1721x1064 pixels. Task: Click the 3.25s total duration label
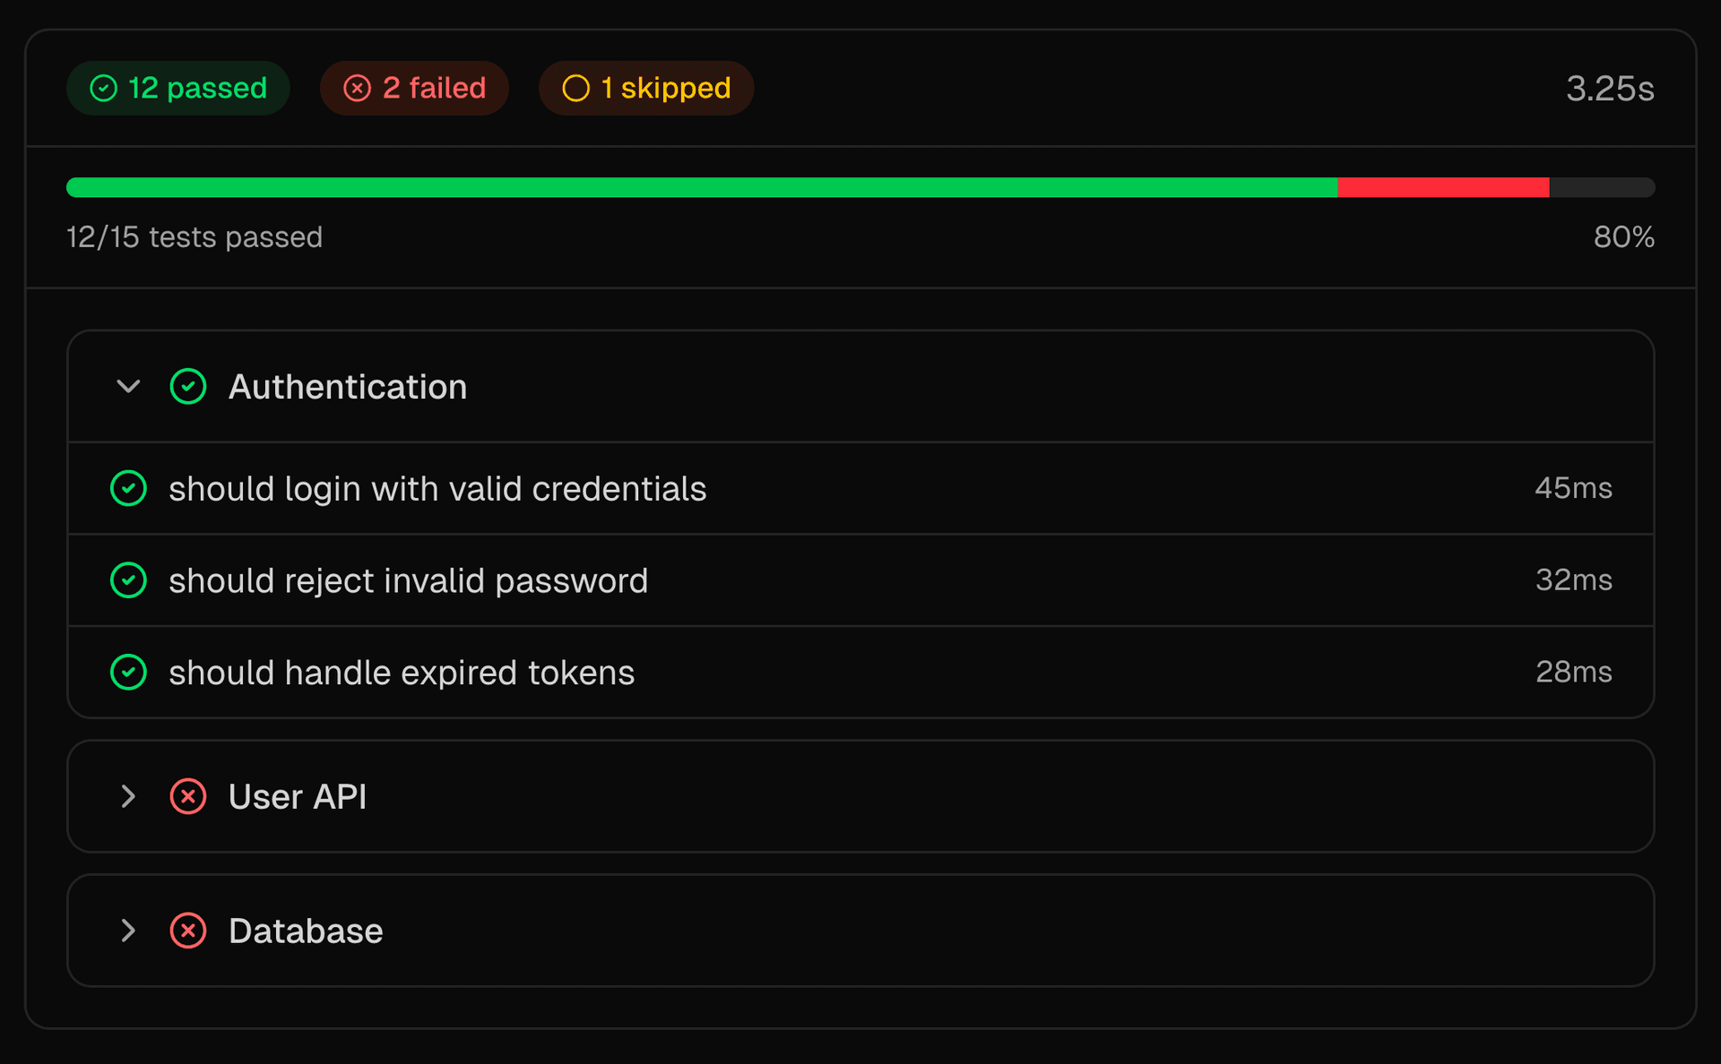point(1609,89)
